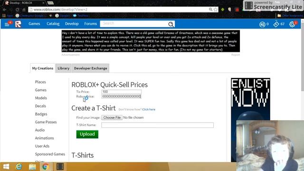This screenshot has width=304, height=171.
Task: Click the ROBLOX R logo
Action: pos(18,24)
